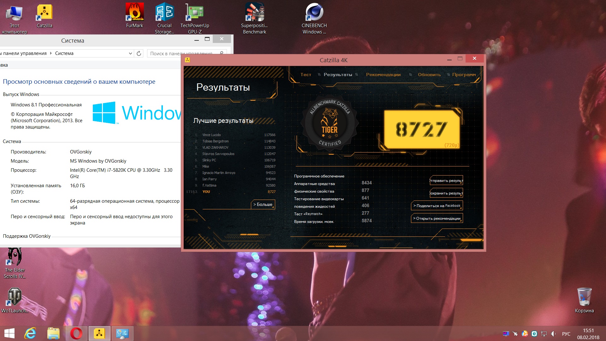Screen dimensions: 606x341
Task: Expand the address bar history dropdown
Action: pos(130,53)
